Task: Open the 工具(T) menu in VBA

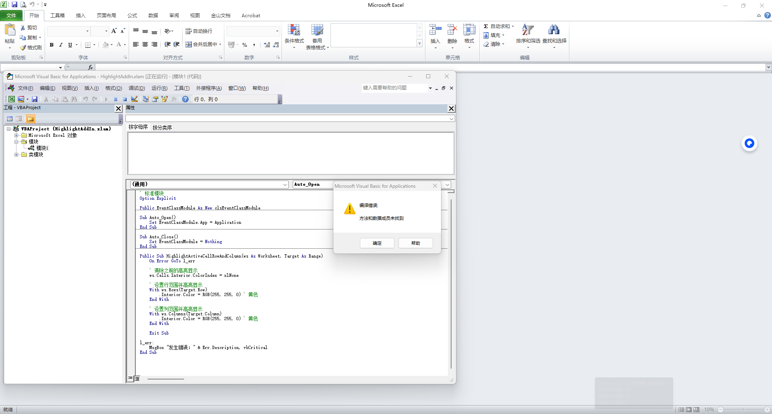Action: point(182,88)
